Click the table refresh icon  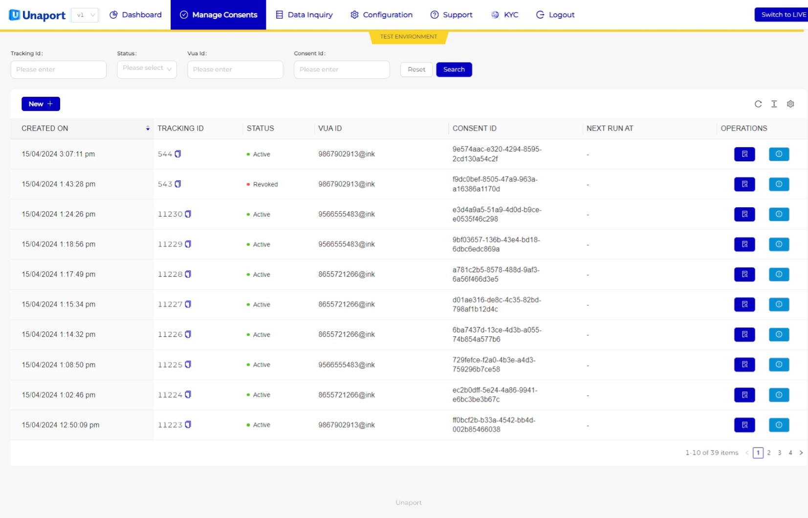(758, 104)
